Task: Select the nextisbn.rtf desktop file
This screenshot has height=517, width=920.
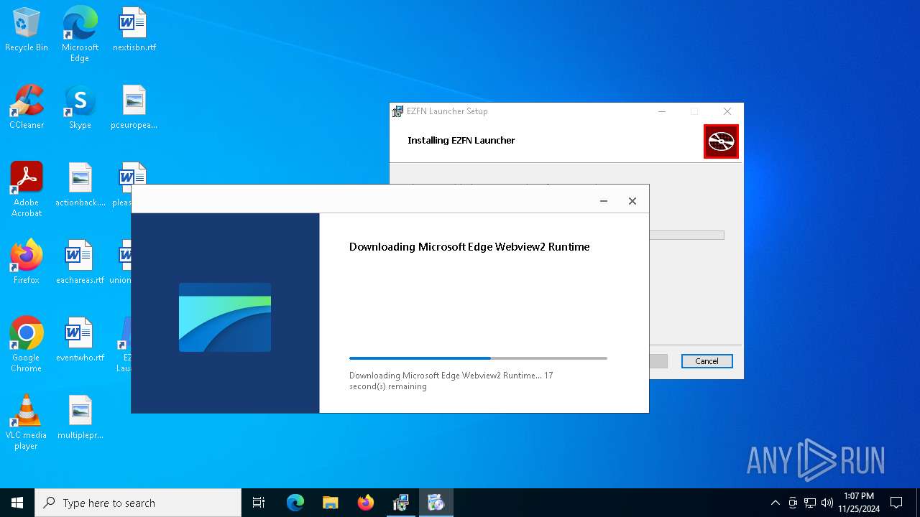Action: point(134,29)
